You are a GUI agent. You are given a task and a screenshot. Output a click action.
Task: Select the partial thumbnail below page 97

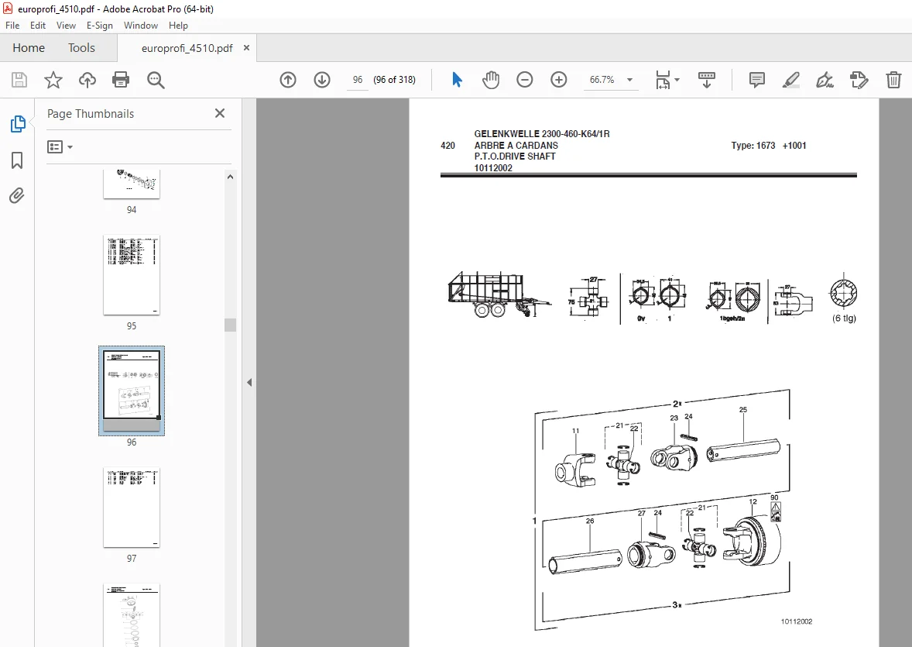[132, 615]
